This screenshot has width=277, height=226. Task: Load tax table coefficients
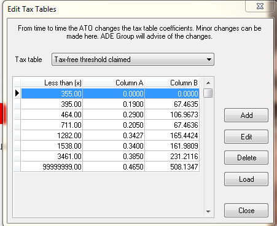tap(246, 179)
